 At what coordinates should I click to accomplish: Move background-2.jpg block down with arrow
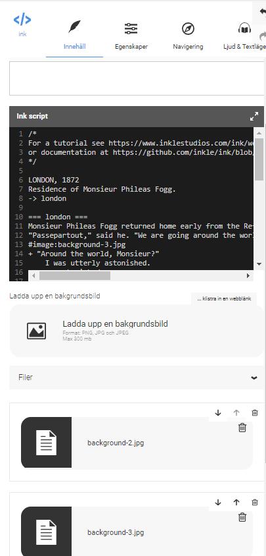[218, 413]
